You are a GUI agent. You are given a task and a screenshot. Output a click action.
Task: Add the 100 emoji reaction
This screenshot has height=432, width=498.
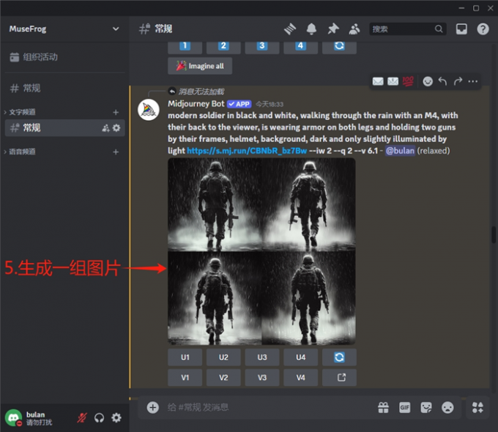coord(408,81)
